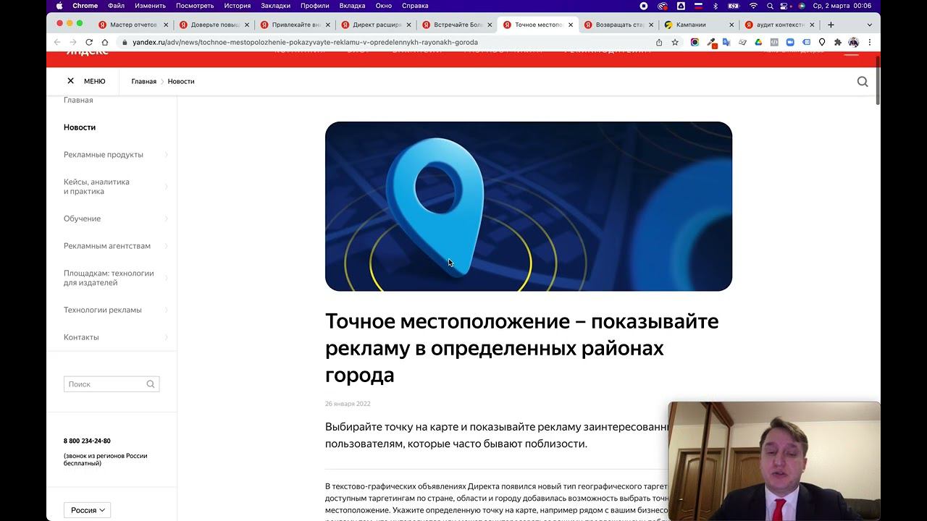Image resolution: width=927 pixels, height=521 pixels.
Task: Click the 'МЕНЮ' label button
Action: (x=95, y=82)
